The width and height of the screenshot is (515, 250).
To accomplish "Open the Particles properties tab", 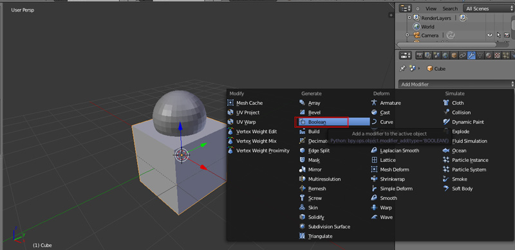I will [x=506, y=55].
